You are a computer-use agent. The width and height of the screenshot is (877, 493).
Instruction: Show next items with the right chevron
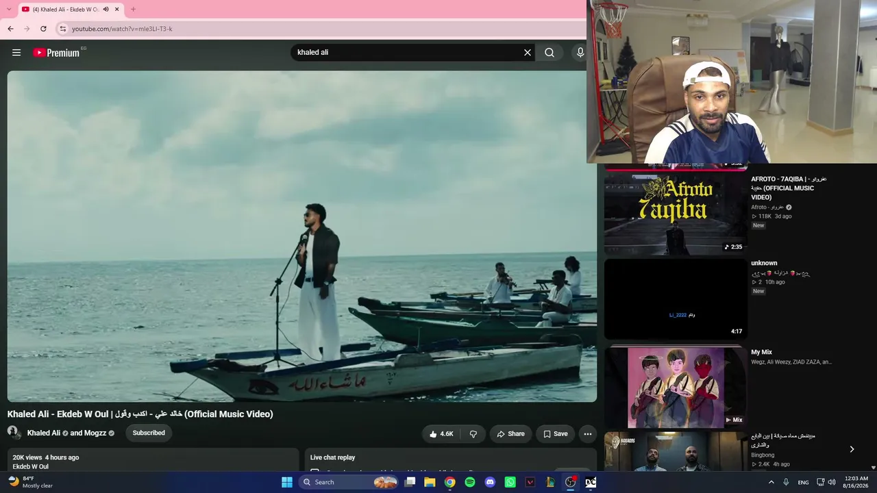click(852, 449)
